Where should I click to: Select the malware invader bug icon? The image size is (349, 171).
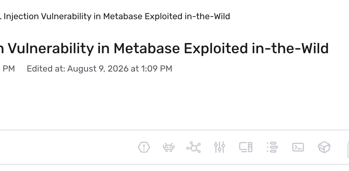coord(169,147)
